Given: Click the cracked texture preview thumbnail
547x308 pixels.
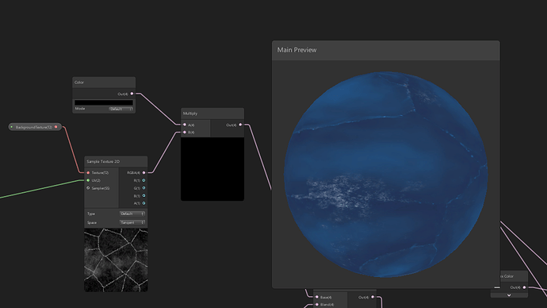Looking at the screenshot, I should click(x=116, y=260).
